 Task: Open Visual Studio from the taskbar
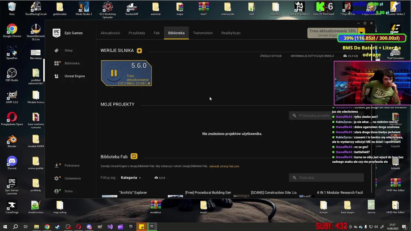(110, 227)
